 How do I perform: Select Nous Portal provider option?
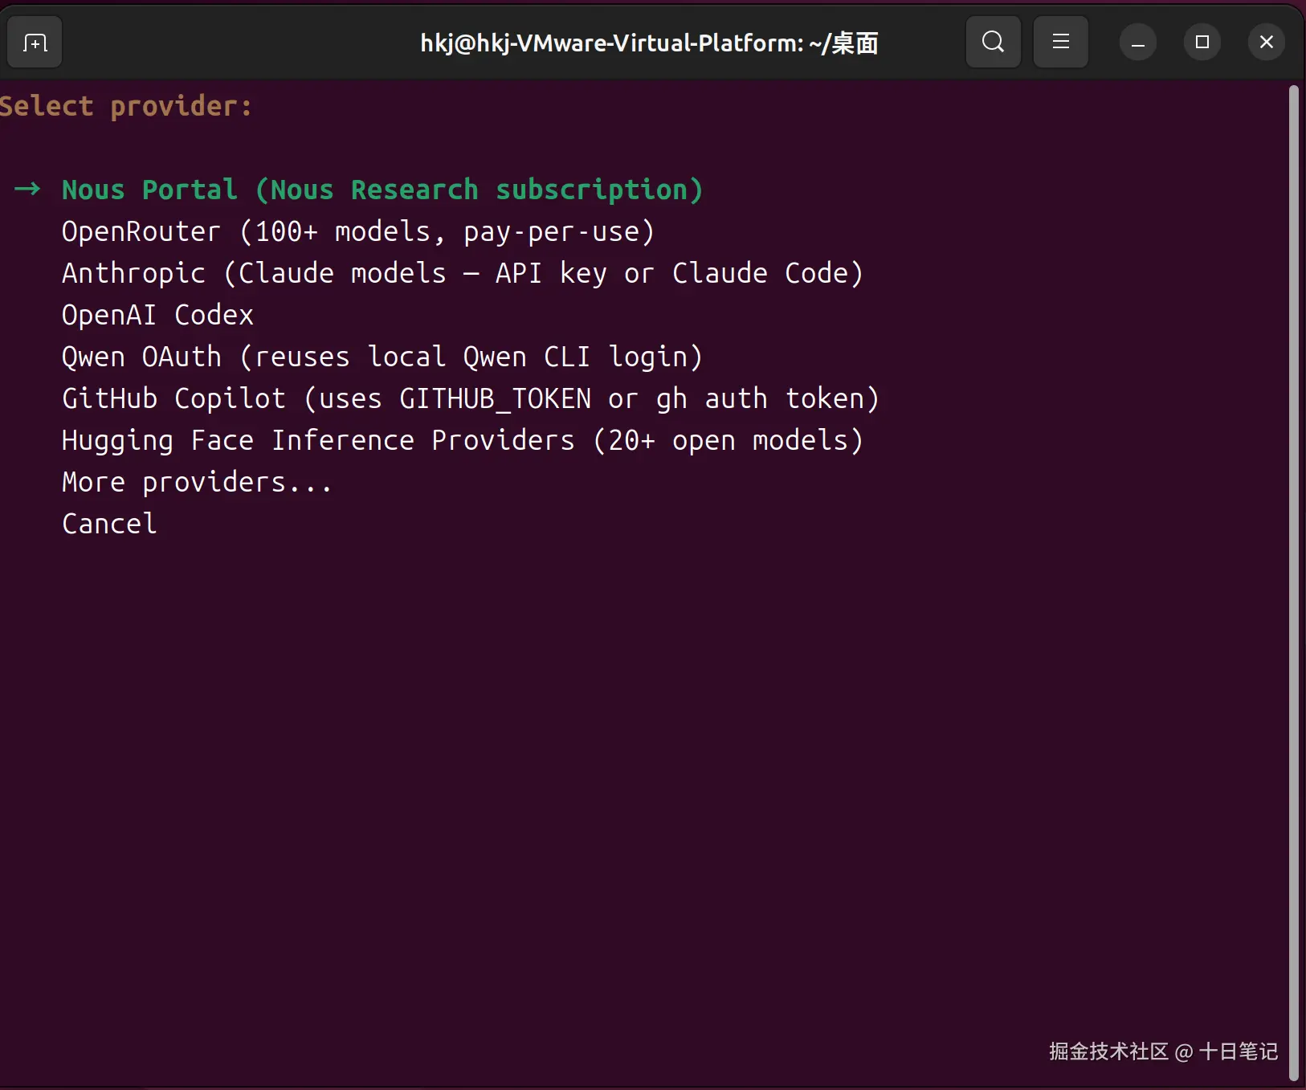tap(382, 190)
